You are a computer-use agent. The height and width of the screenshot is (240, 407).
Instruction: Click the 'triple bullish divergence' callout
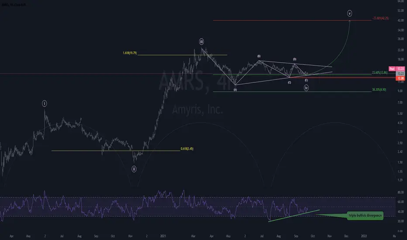tap(365, 216)
